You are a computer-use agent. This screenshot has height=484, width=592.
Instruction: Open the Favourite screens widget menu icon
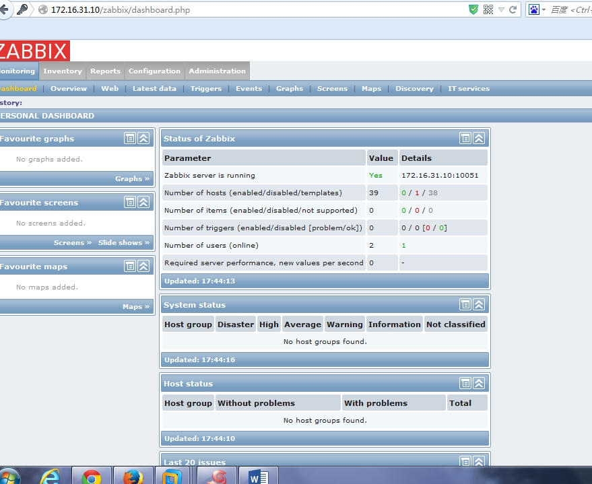(130, 203)
